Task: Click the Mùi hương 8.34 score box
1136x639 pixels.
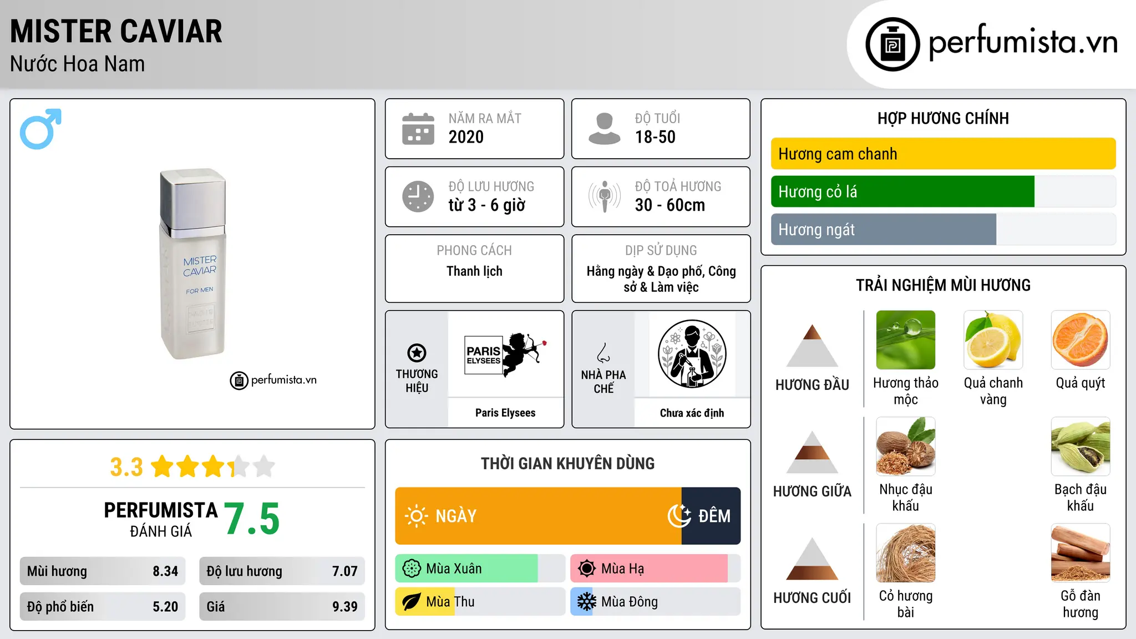Action: coord(103,571)
